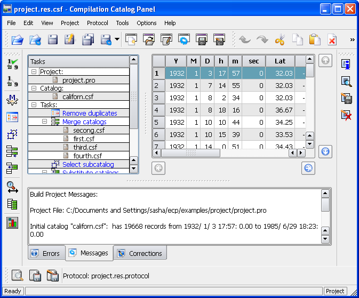Image resolution: width=359 pixels, height=298 pixels.
Task: Click the Merge catalogs sidebar icon
Action: pos(12,151)
